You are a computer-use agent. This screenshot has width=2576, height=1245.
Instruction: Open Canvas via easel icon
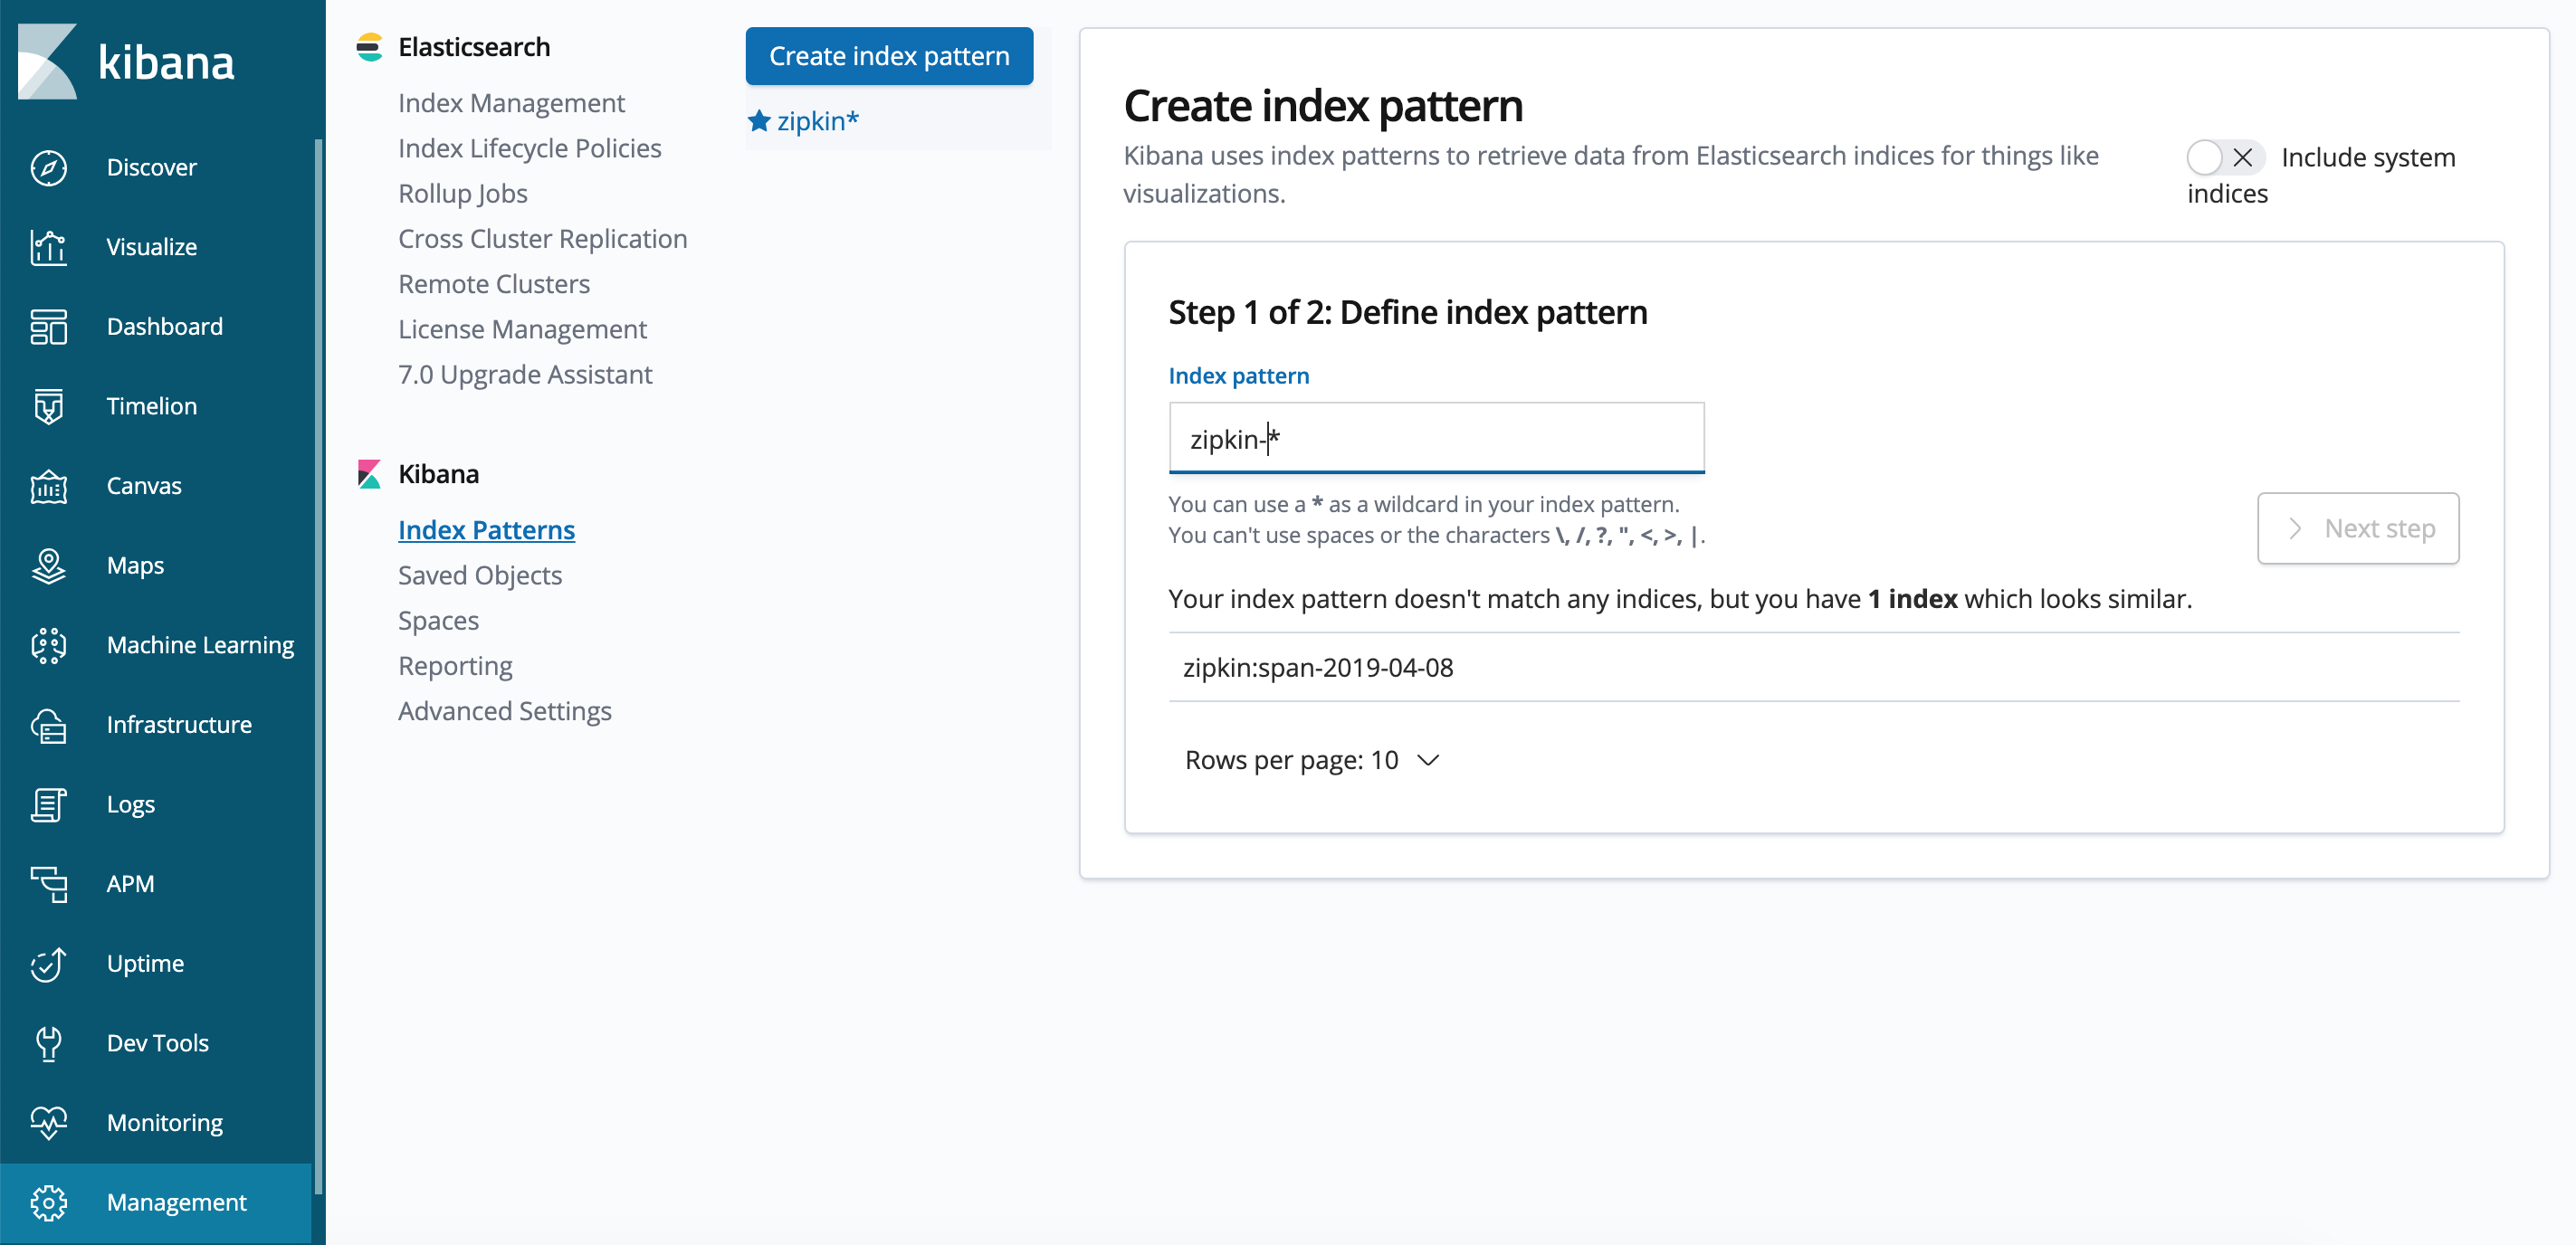(x=48, y=486)
